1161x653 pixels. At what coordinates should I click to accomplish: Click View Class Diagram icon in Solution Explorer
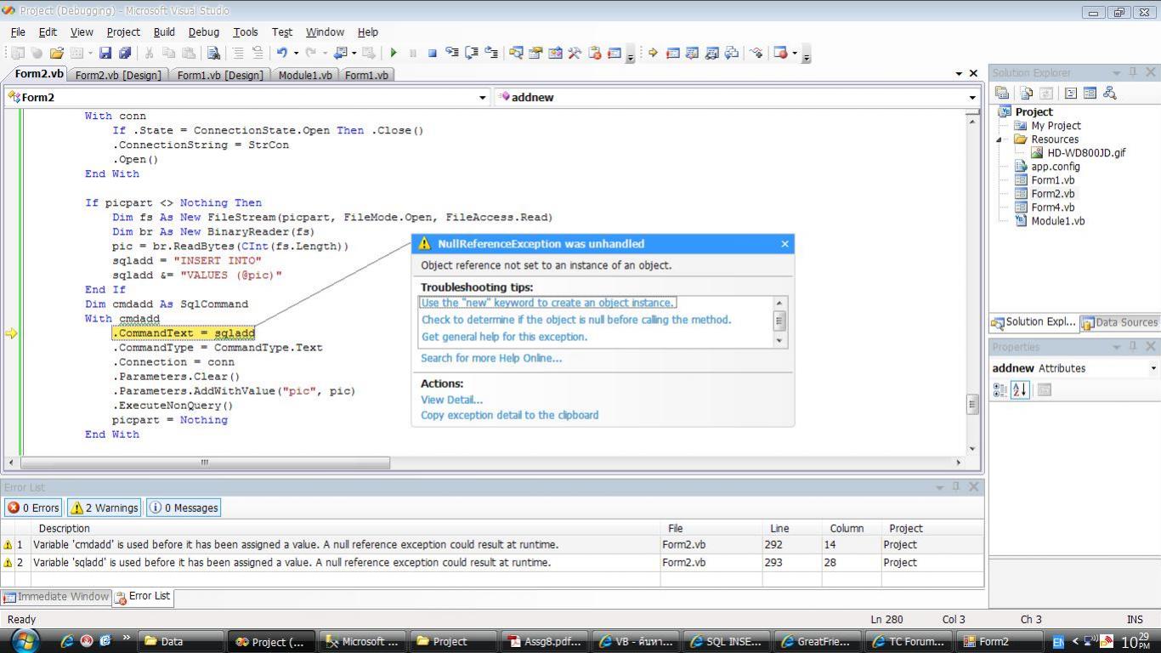[1109, 93]
